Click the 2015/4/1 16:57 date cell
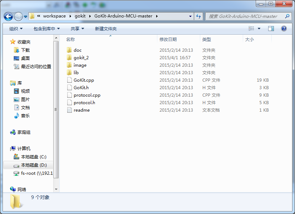The image size is (295, 214). 175,58
